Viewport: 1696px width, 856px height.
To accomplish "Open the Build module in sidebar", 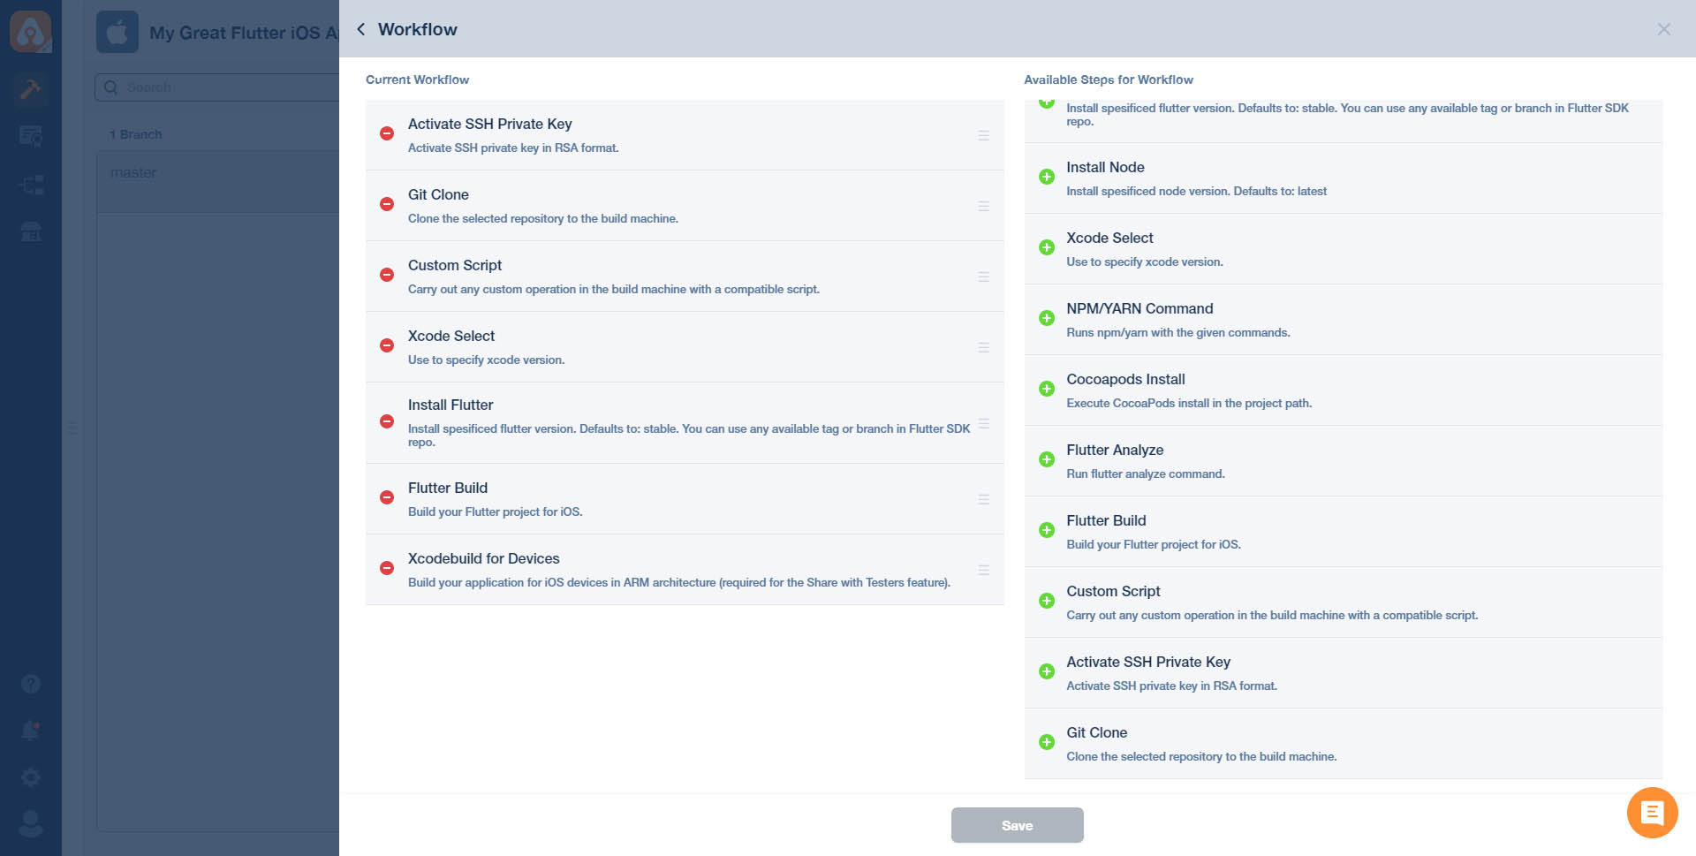I will [x=31, y=88].
